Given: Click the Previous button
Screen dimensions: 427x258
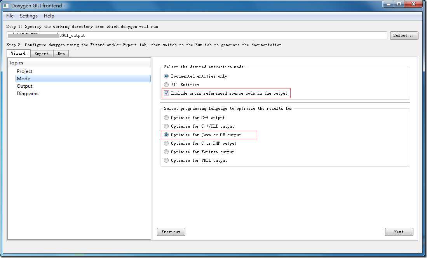Looking at the screenshot, I should tap(171, 232).
